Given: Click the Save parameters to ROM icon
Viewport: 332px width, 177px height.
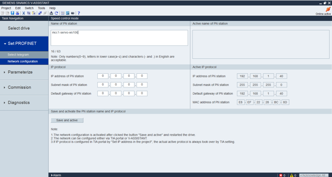Looking at the screenshot, I should tap(51, 13).
